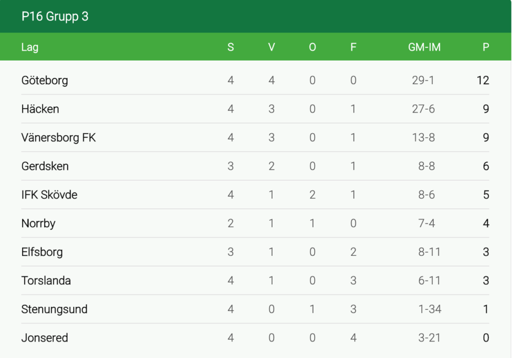The height and width of the screenshot is (358, 513).
Task: Click the Gerdsken team name
Action: [45, 166]
